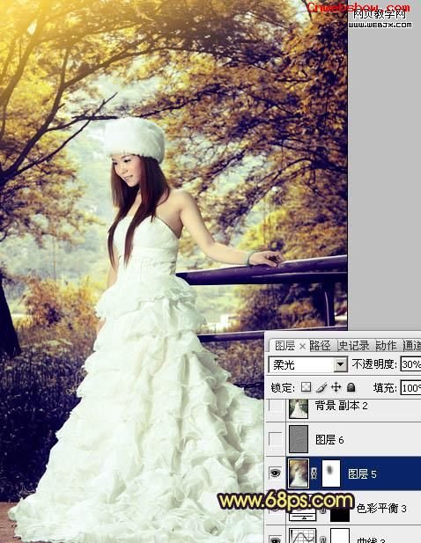Switch to the 动作 tab
The width and height of the screenshot is (421, 543).
[x=386, y=346]
